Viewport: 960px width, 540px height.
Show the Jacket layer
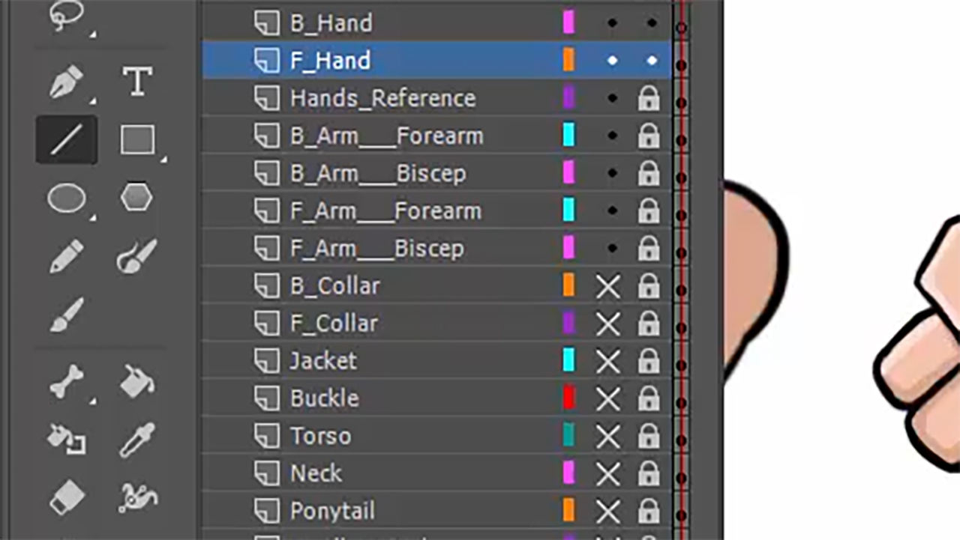click(x=608, y=360)
